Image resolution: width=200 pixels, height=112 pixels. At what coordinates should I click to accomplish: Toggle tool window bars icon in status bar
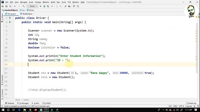[x=2, y=106]
